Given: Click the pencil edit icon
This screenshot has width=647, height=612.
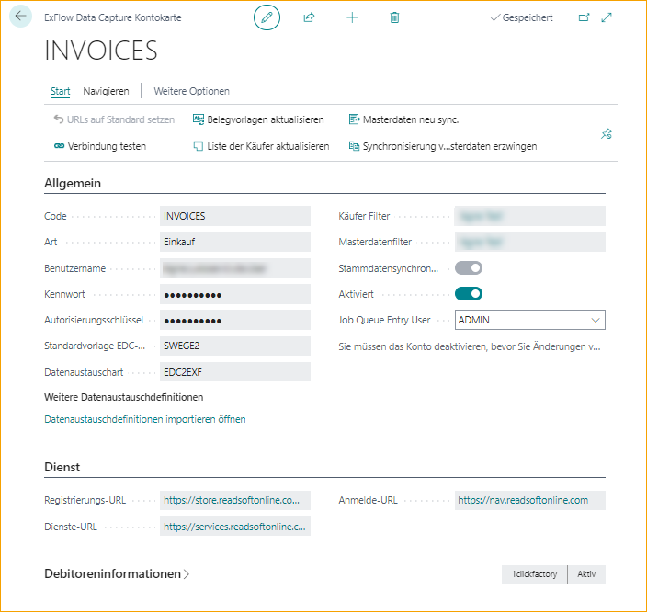Looking at the screenshot, I should [x=267, y=17].
